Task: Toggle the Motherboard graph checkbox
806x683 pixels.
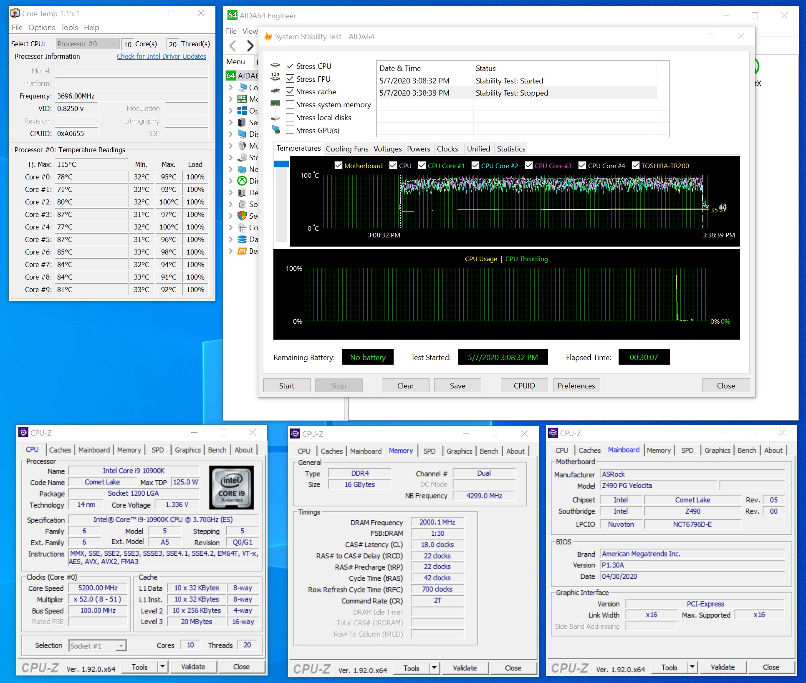Action: [339, 165]
